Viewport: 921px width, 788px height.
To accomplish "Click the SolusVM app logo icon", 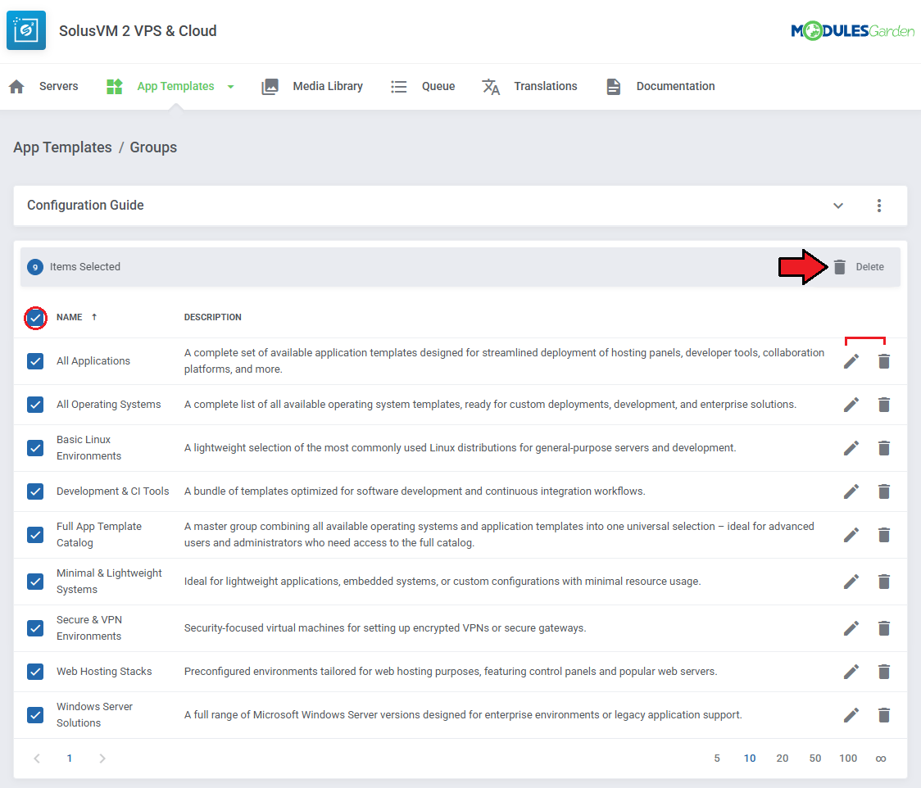I will tap(26, 31).
